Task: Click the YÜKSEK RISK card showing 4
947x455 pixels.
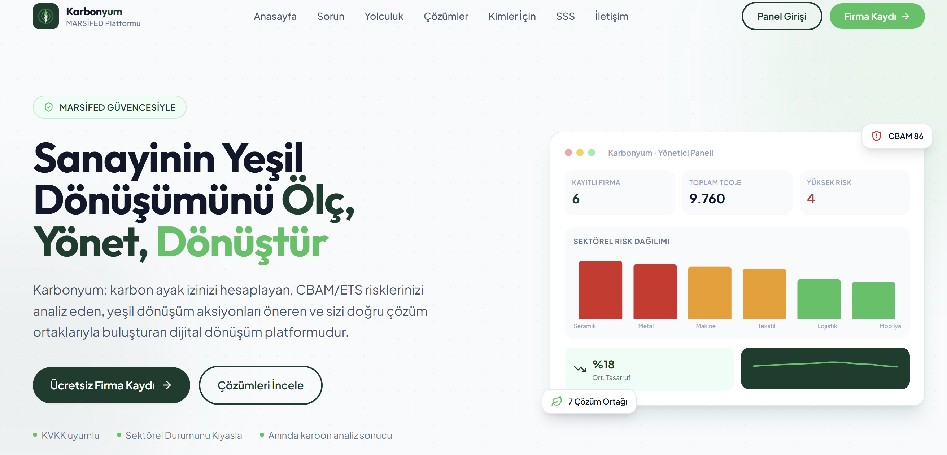Action: click(x=854, y=193)
